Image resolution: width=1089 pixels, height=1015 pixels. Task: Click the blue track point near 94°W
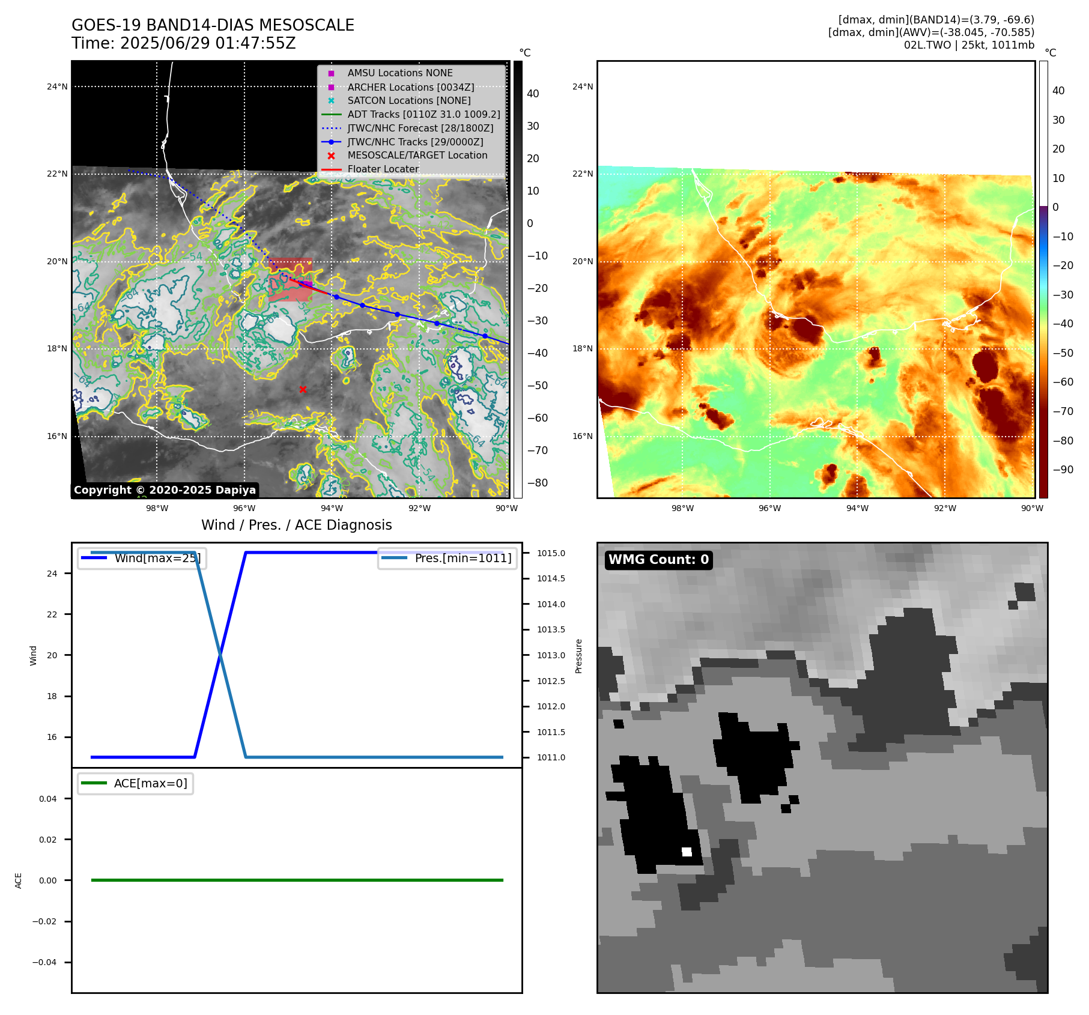point(336,297)
